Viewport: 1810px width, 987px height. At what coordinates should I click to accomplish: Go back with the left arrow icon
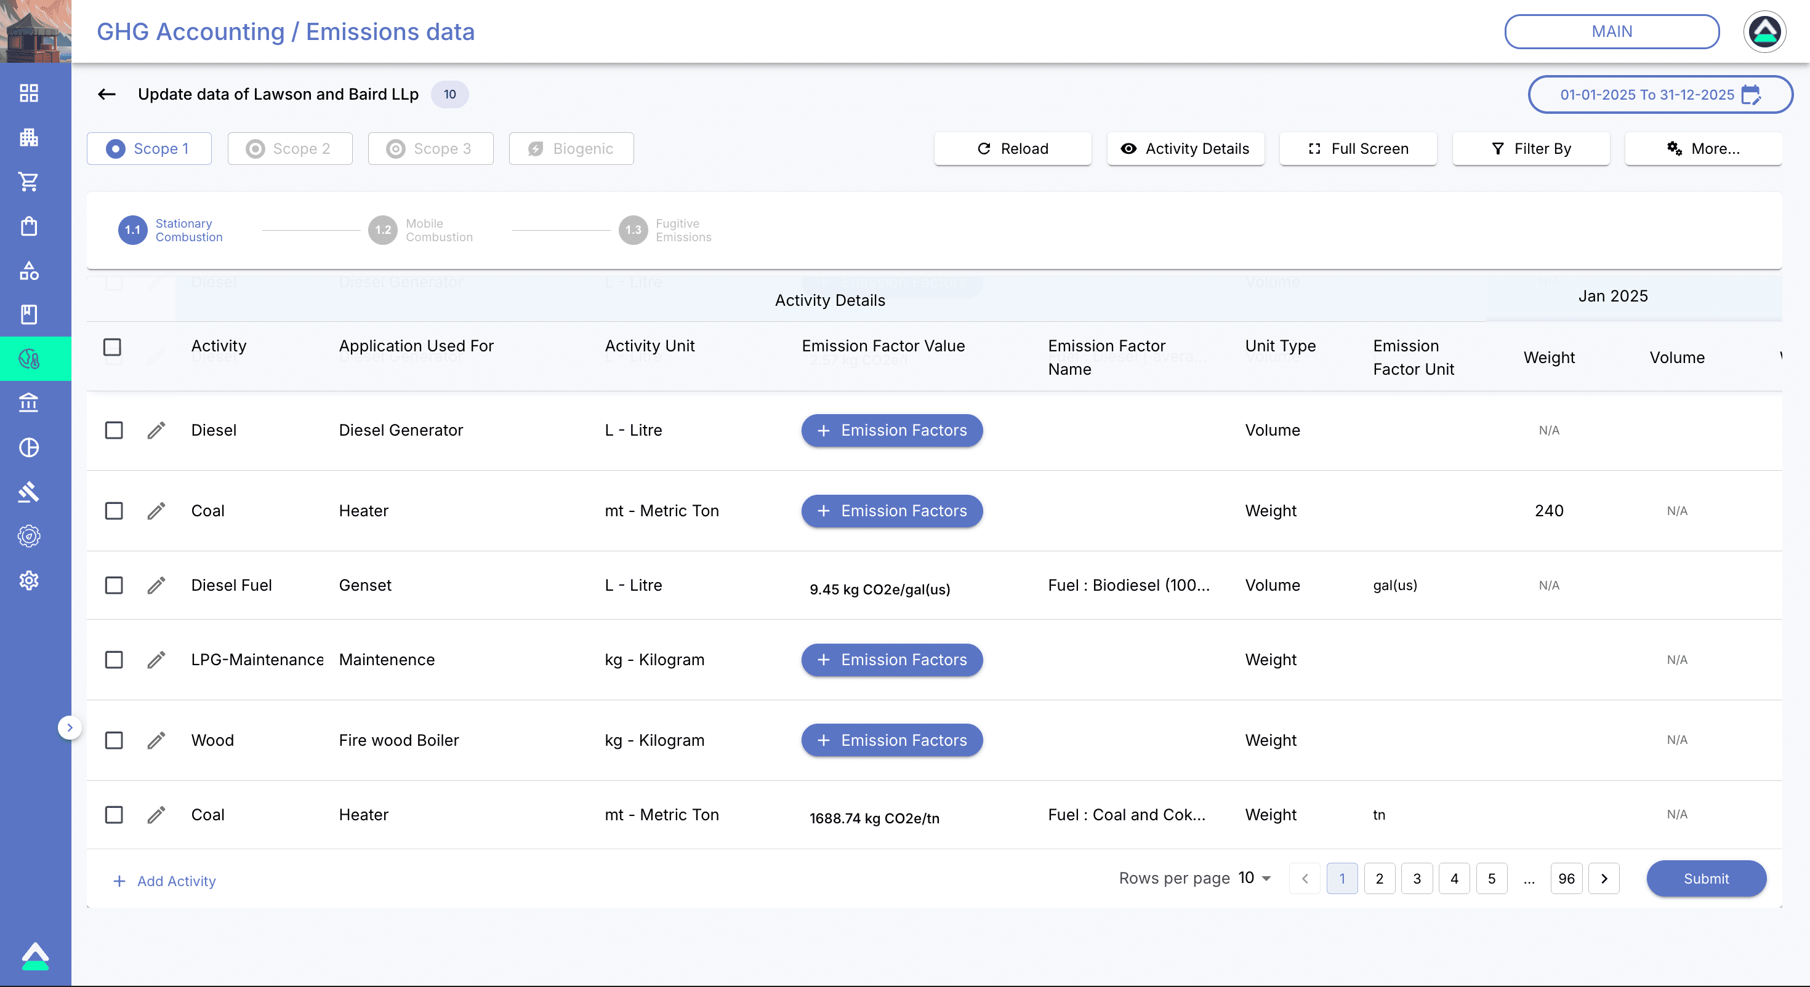pyautogui.click(x=107, y=94)
